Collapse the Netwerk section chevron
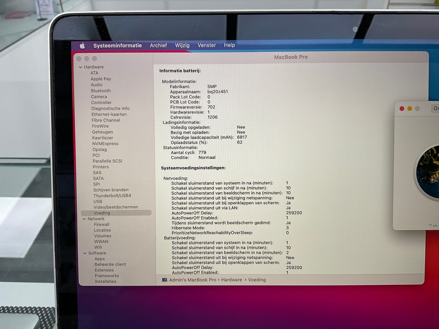Screen dimensions: 439x329 tap(84, 219)
